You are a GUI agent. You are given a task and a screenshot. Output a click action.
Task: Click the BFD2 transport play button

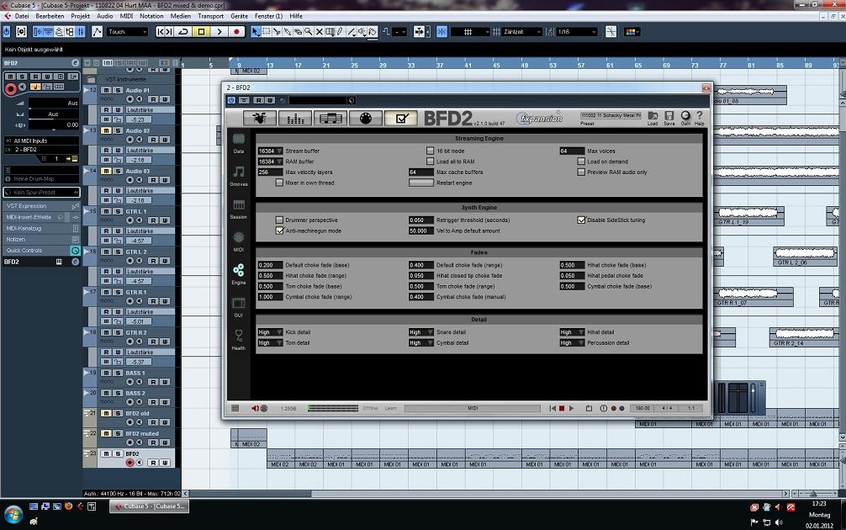click(x=571, y=409)
